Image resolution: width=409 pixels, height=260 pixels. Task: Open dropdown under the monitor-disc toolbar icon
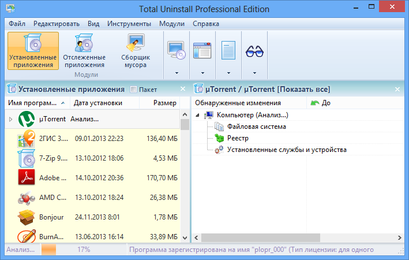(176, 73)
